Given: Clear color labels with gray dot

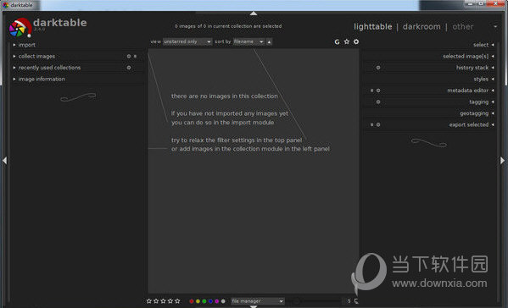Looking at the screenshot, I should tap(223, 301).
